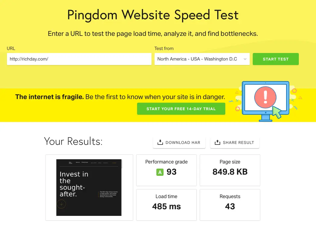Image resolution: width=316 pixels, height=227 pixels.
Task: Start your free 14-day trial
Action: click(181, 109)
